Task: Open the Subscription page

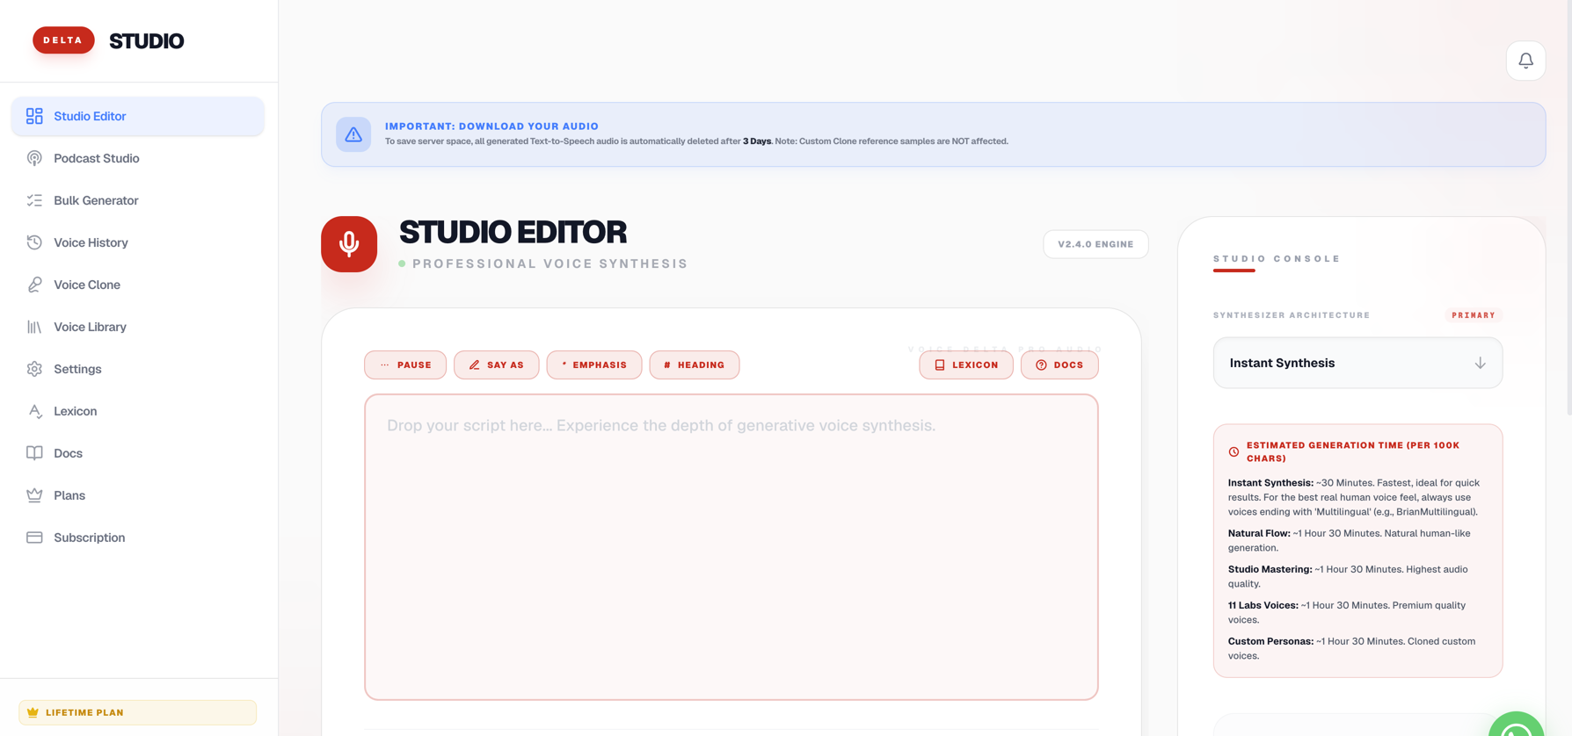Action: click(137, 538)
